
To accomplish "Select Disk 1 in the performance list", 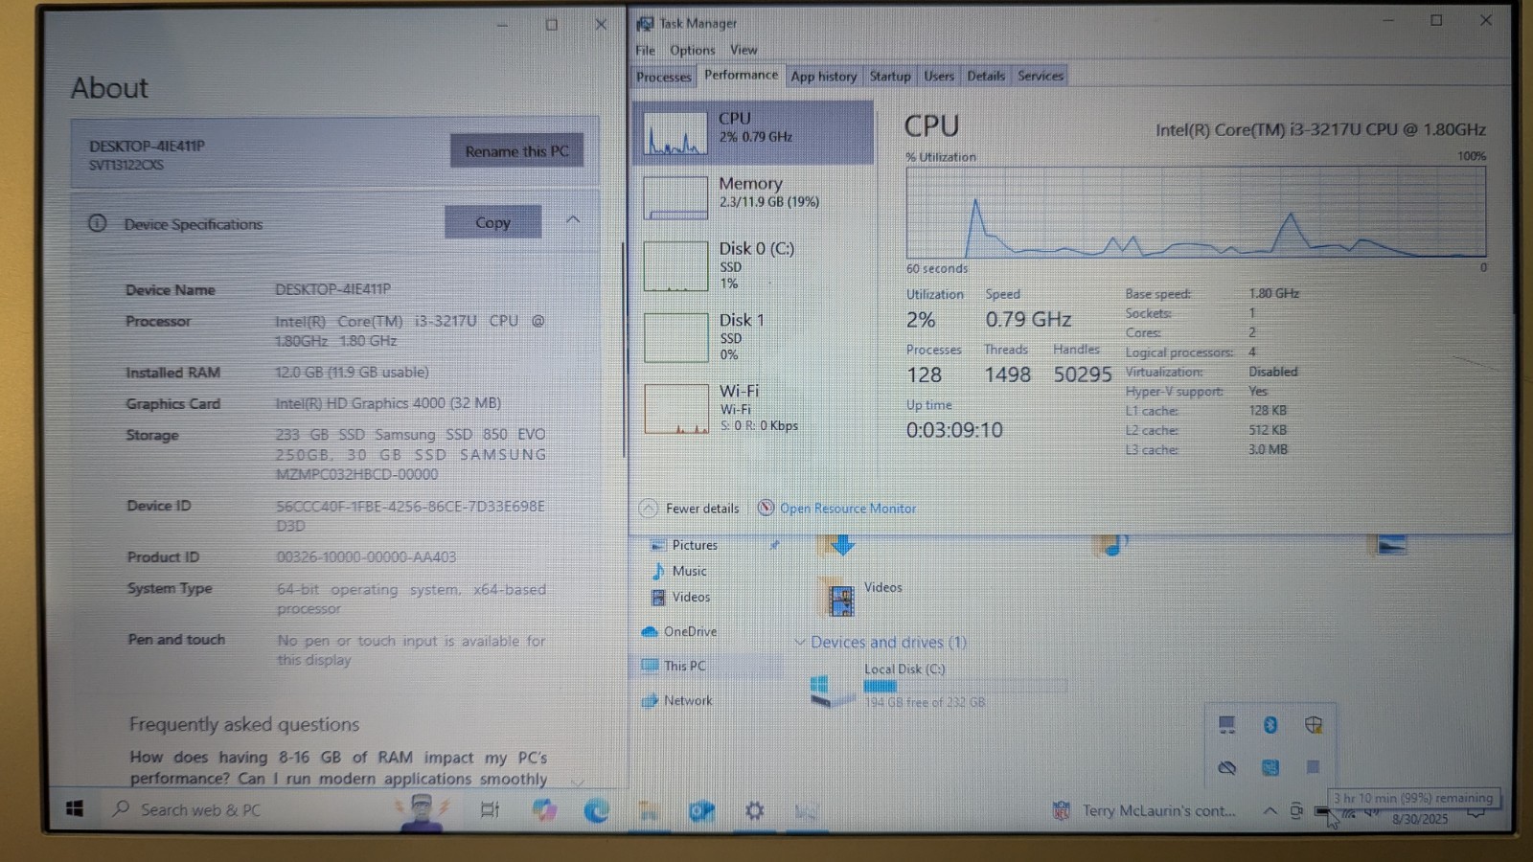I will coord(753,337).
